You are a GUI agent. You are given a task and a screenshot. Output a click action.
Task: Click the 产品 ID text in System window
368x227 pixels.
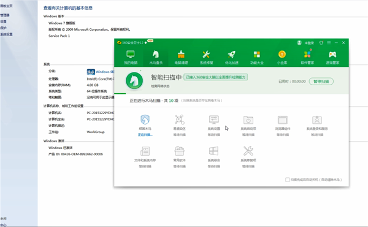75,154
